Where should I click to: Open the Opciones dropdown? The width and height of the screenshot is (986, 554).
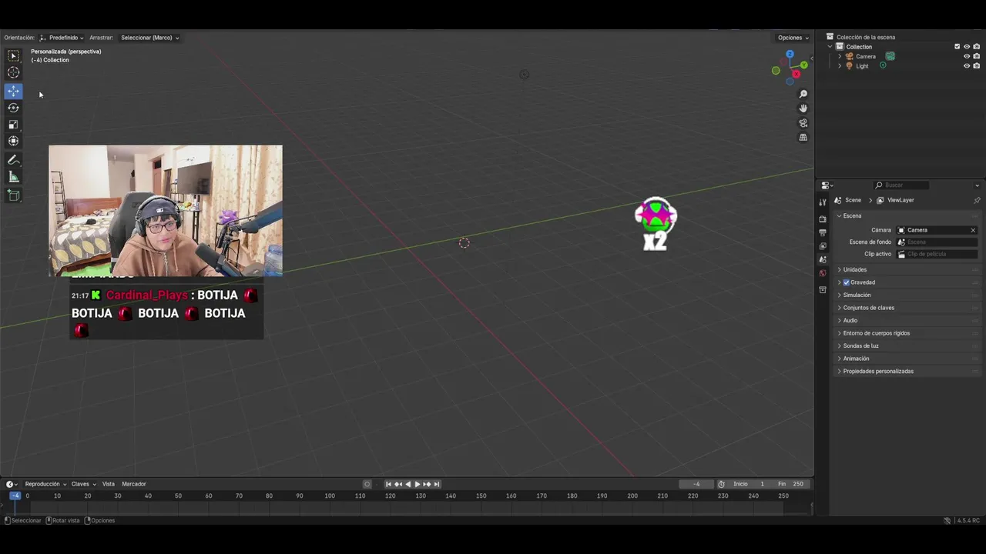pos(793,38)
